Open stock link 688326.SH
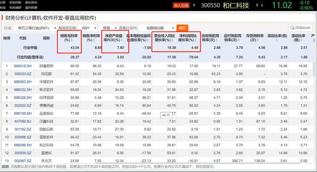Image resolution: width=317 pixels, height=172 pixels. [x=23, y=98]
